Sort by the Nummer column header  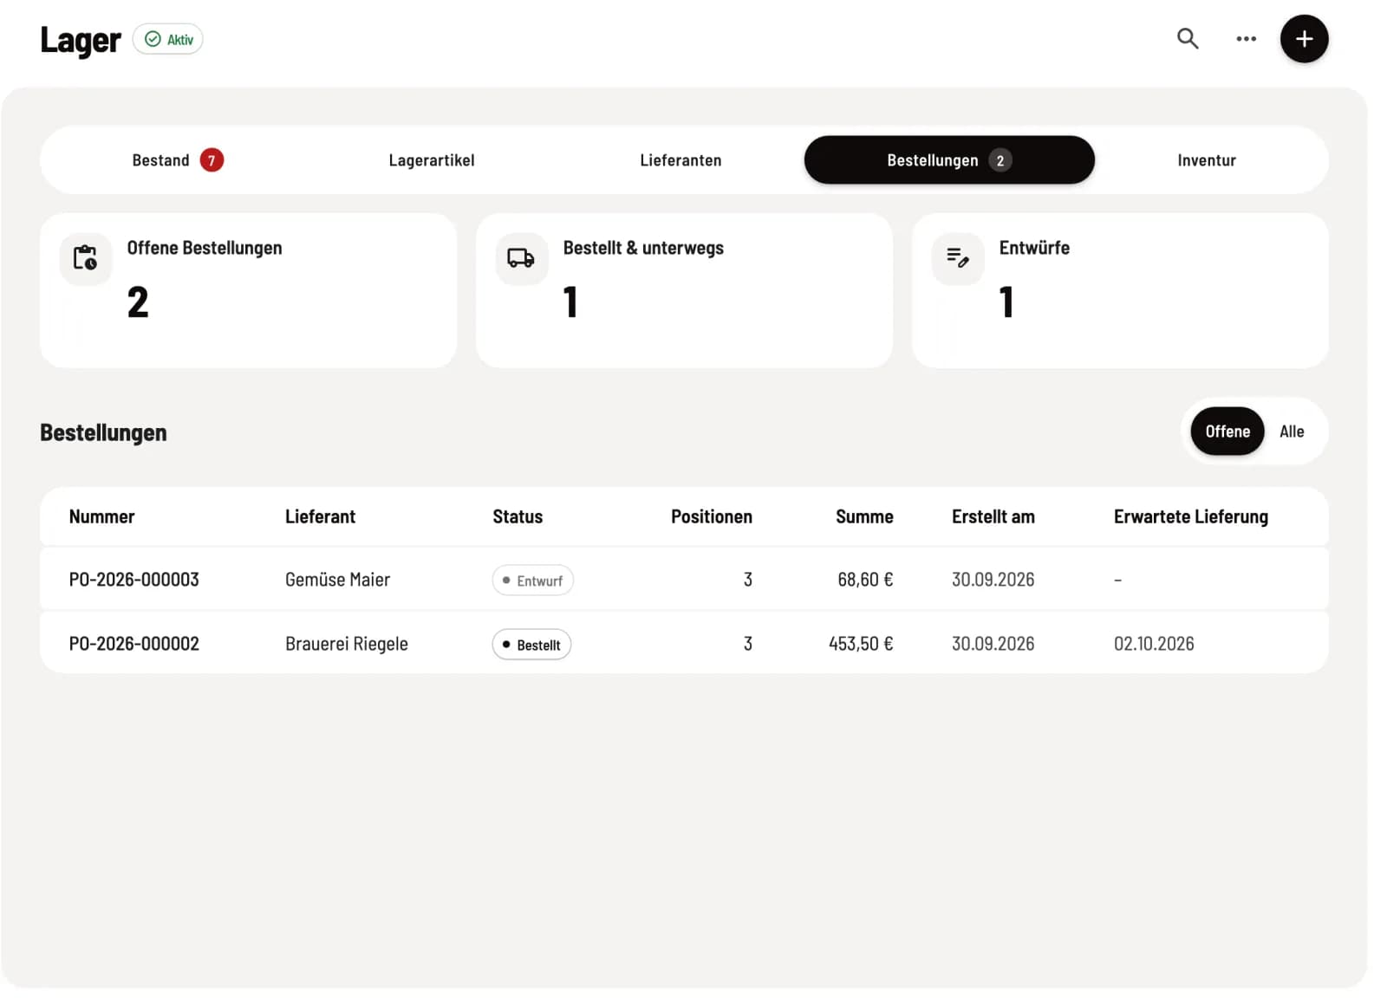coord(102,517)
